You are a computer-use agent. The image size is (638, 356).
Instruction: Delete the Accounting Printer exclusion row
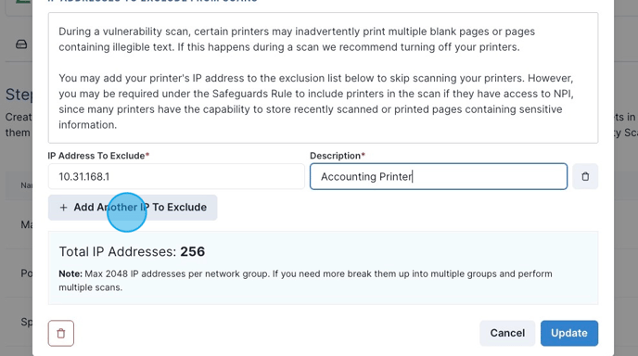[x=585, y=176]
